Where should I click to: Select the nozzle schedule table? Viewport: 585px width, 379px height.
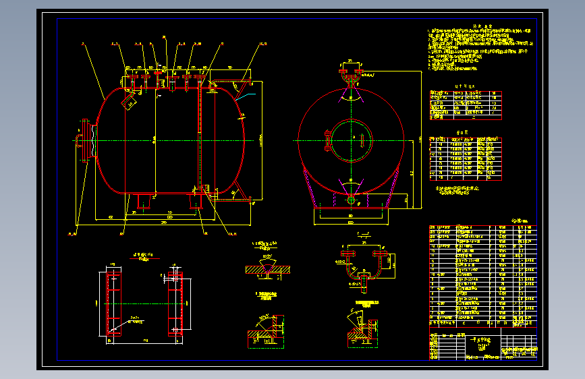click(x=466, y=159)
